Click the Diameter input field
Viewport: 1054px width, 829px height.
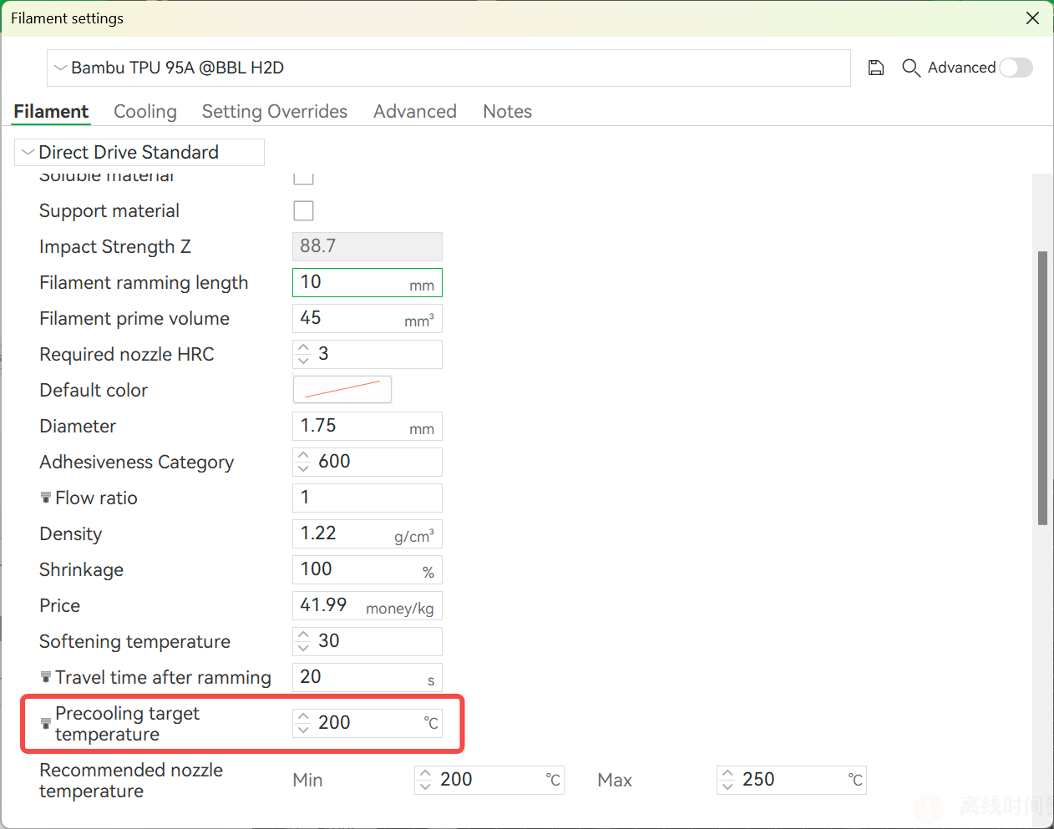367,426
